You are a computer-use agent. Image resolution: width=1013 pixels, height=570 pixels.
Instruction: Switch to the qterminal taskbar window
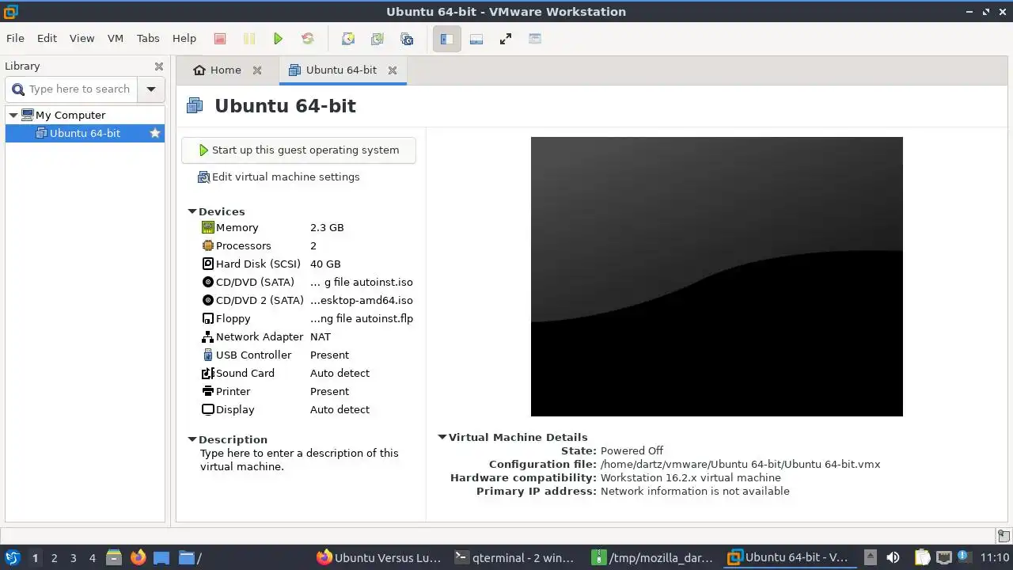[x=514, y=557]
